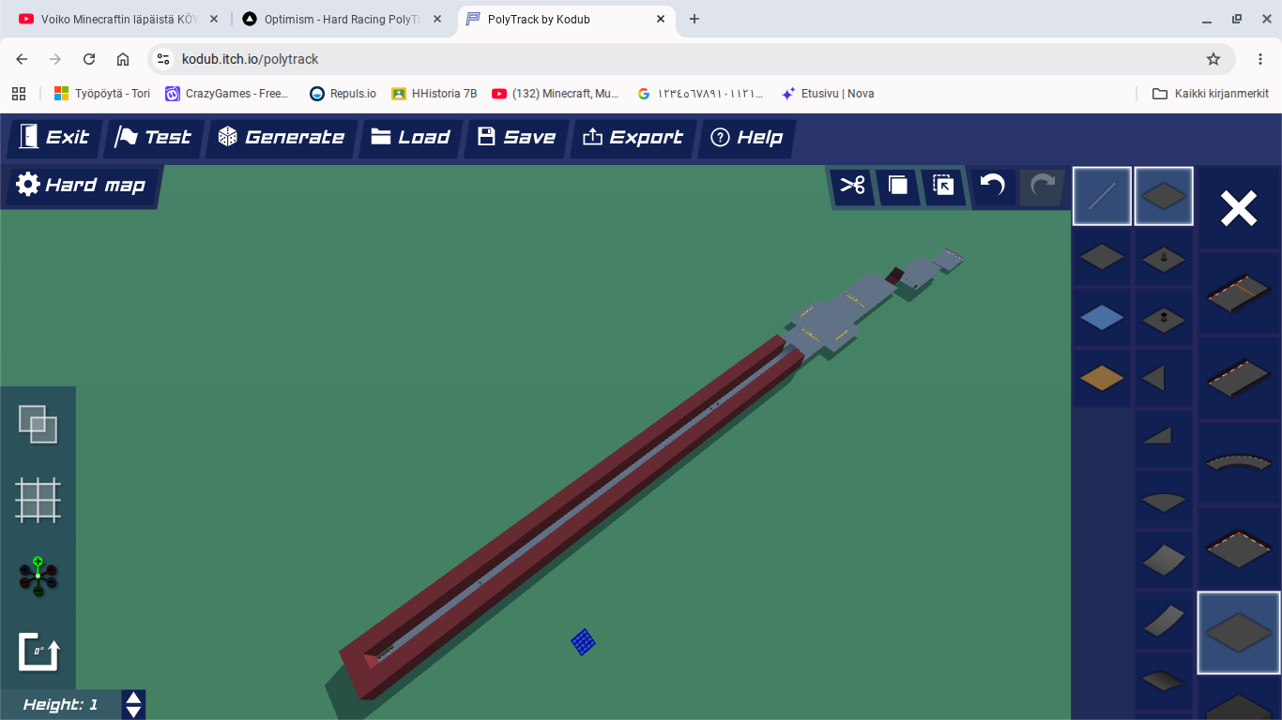Select the curved fan-shaped plate piece
Image resolution: width=1282 pixels, height=720 pixels.
pos(1164,500)
